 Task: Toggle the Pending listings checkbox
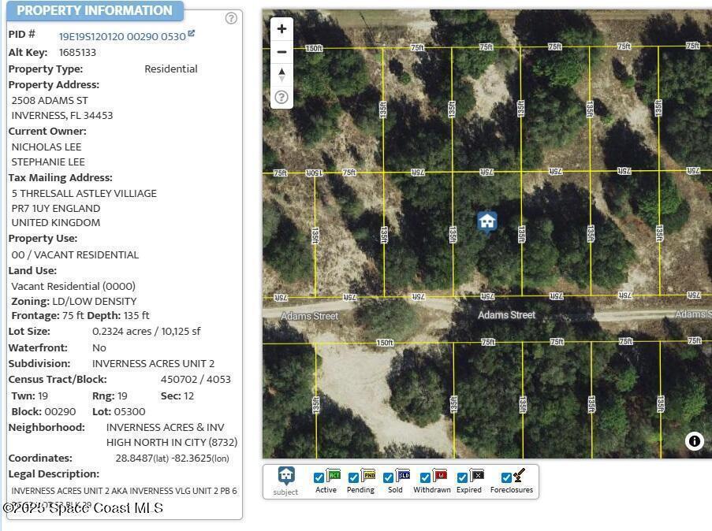(353, 478)
